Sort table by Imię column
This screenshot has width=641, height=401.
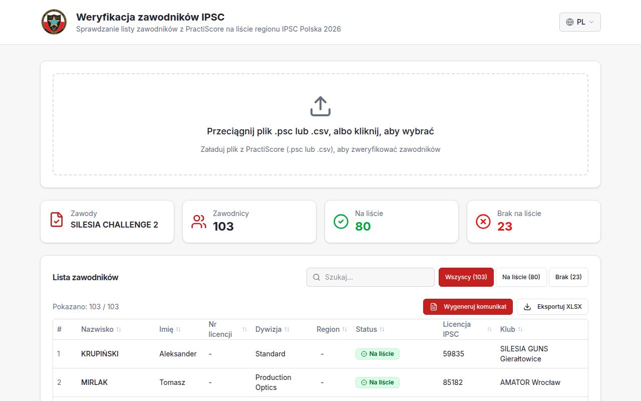coord(170,329)
